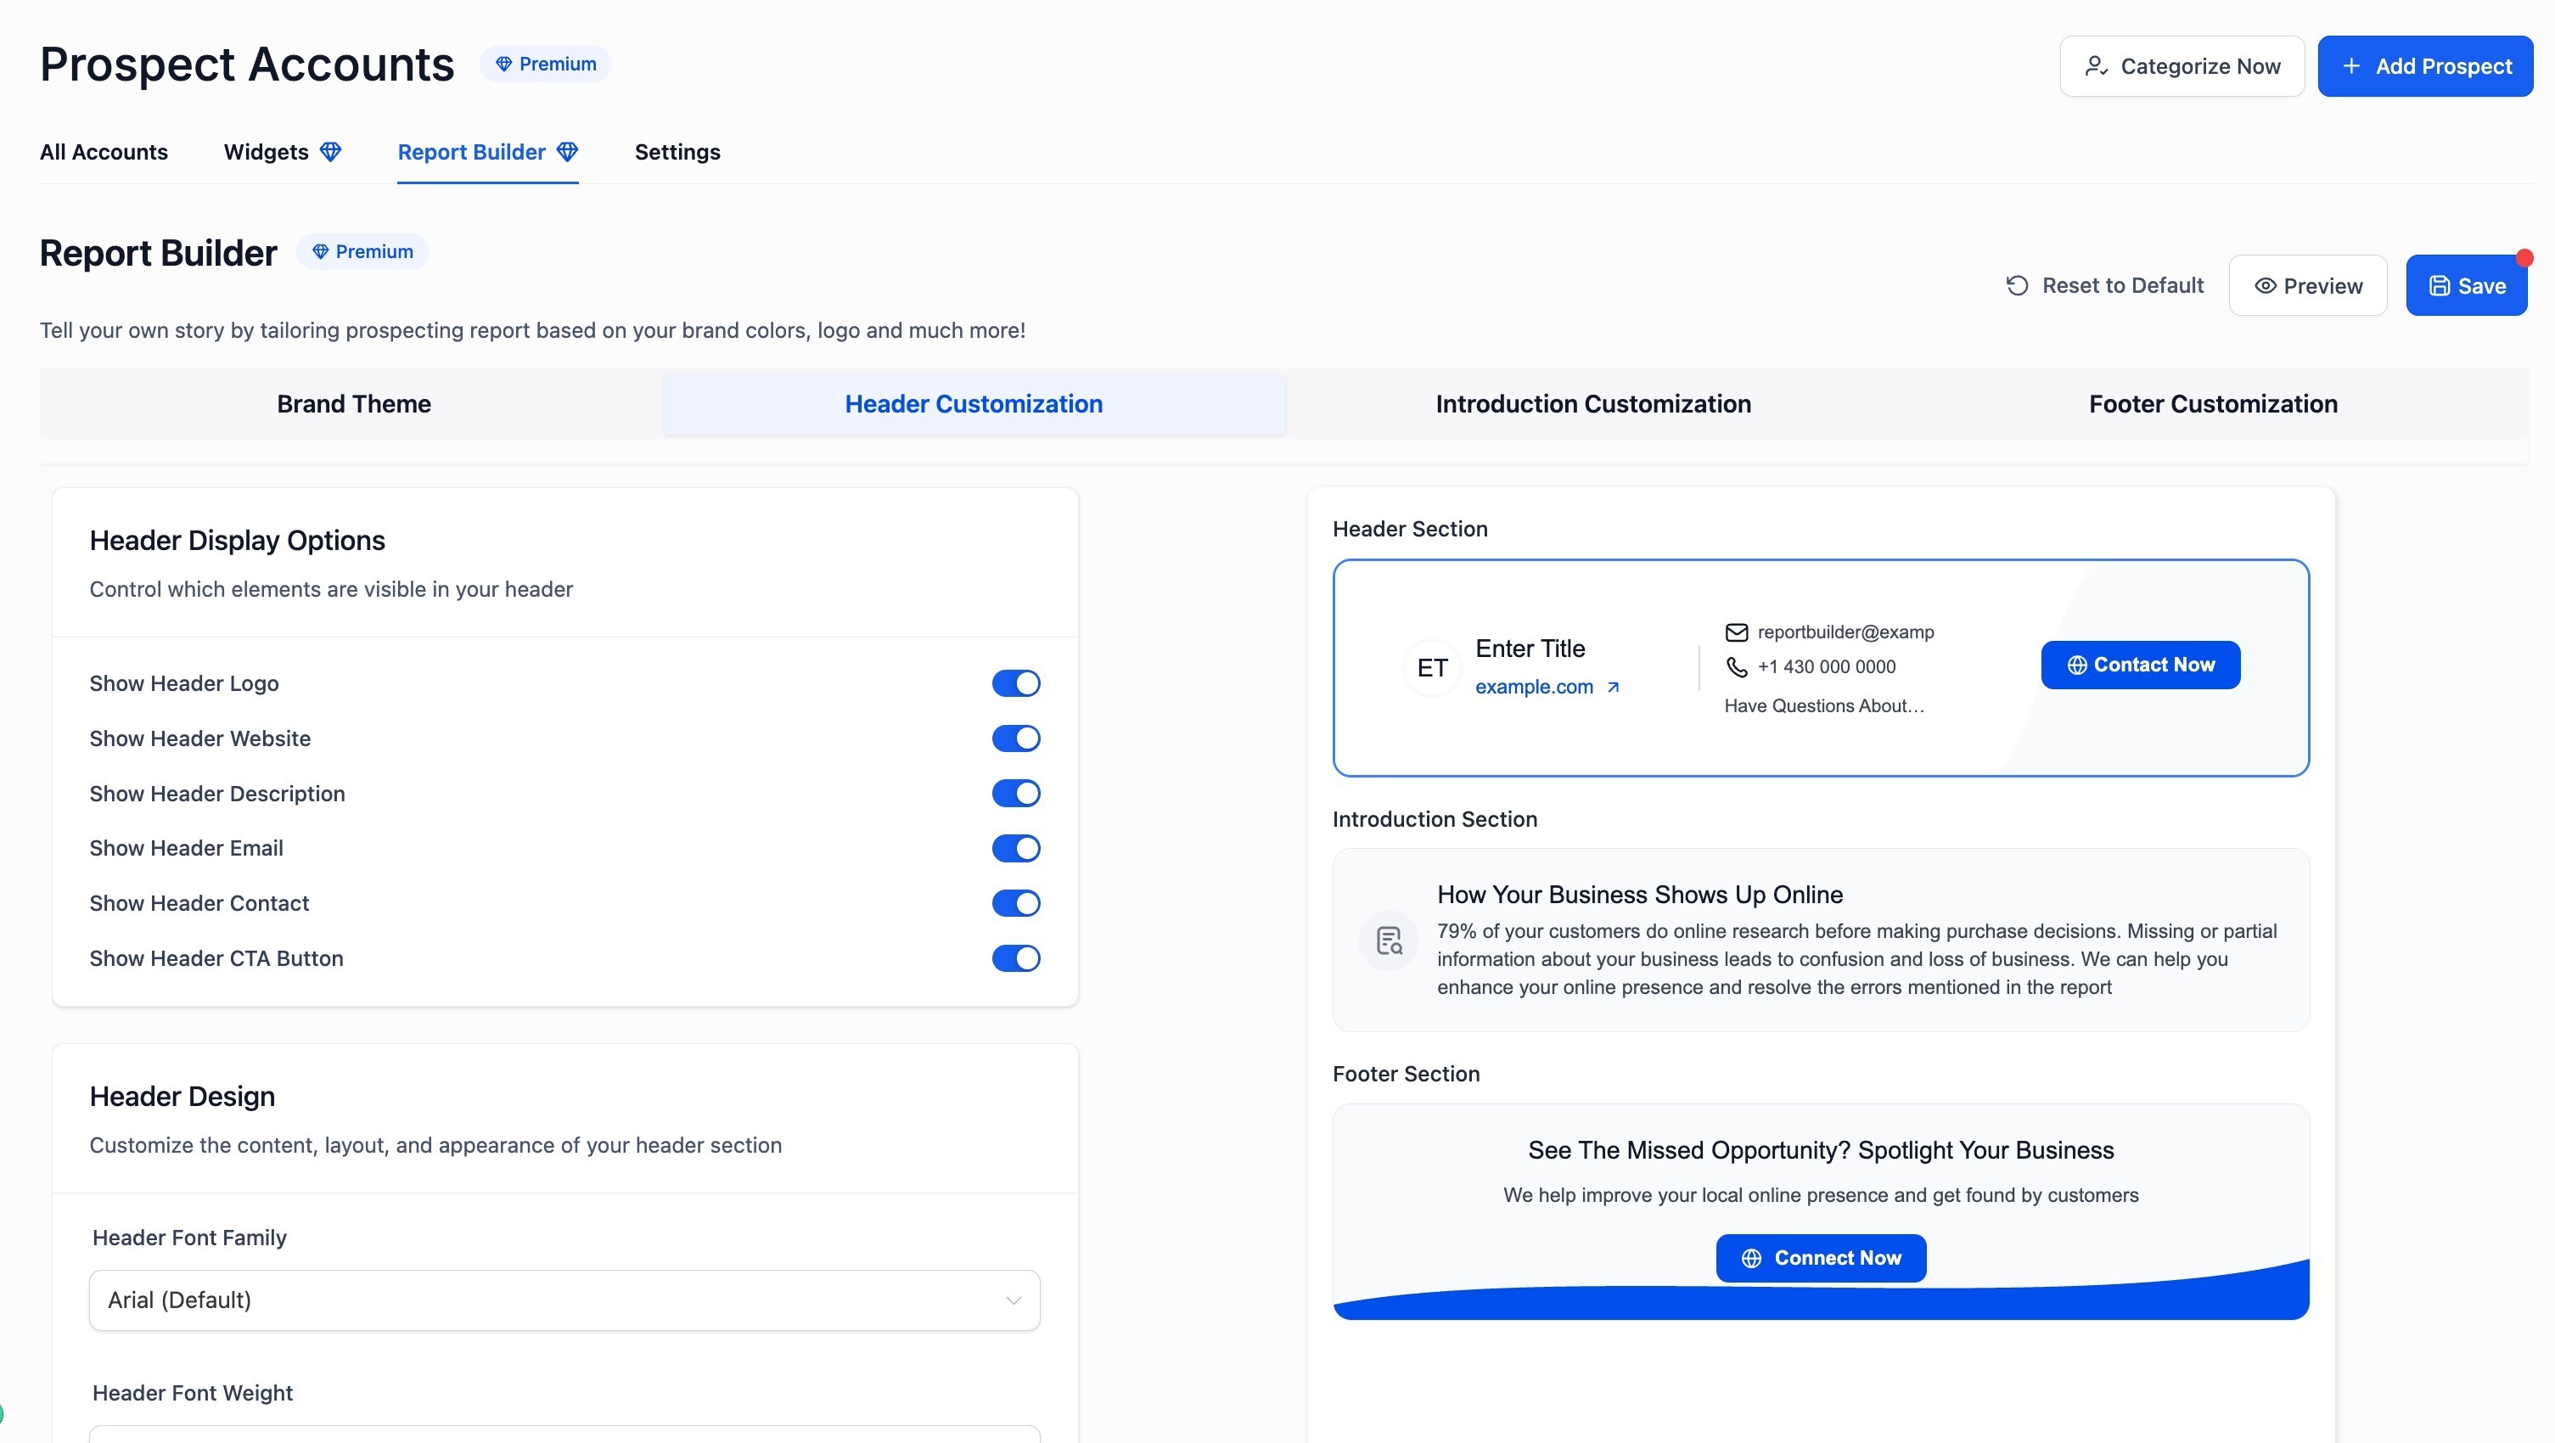Open the Footer Customization tab
This screenshot has height=1443, width=2555.
click(x=2212, y=404)
